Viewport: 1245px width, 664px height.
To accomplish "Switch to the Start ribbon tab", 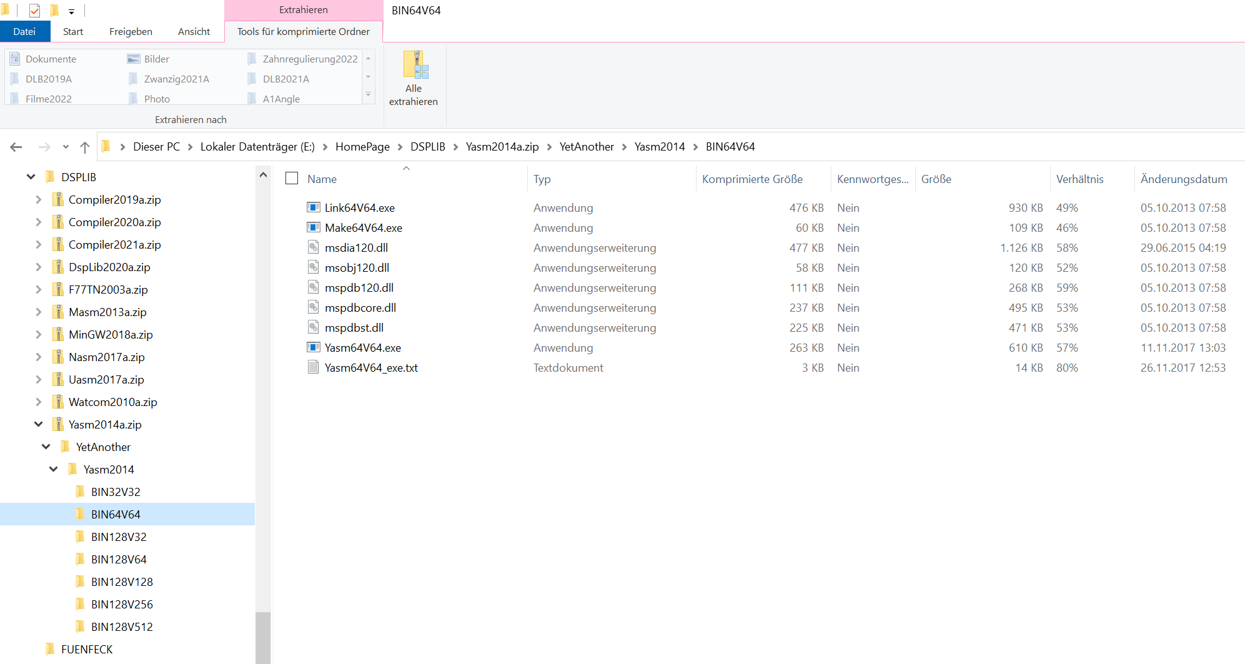I will click(73, 31).
